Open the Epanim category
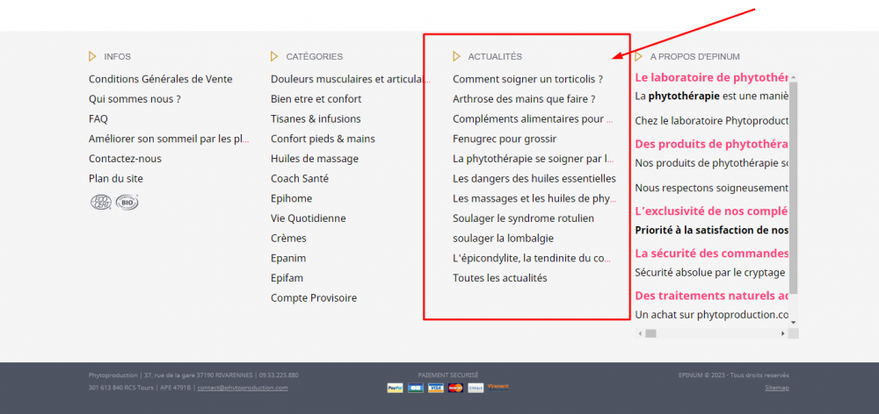 [288, 259]
